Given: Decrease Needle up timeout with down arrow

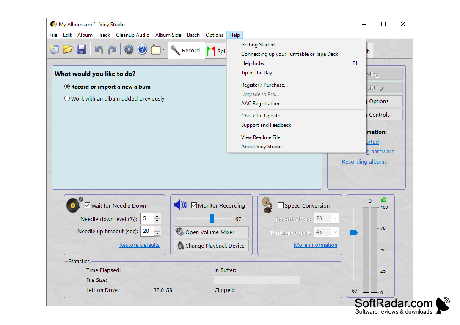Looking at the screenshot, I should (157, 233).
